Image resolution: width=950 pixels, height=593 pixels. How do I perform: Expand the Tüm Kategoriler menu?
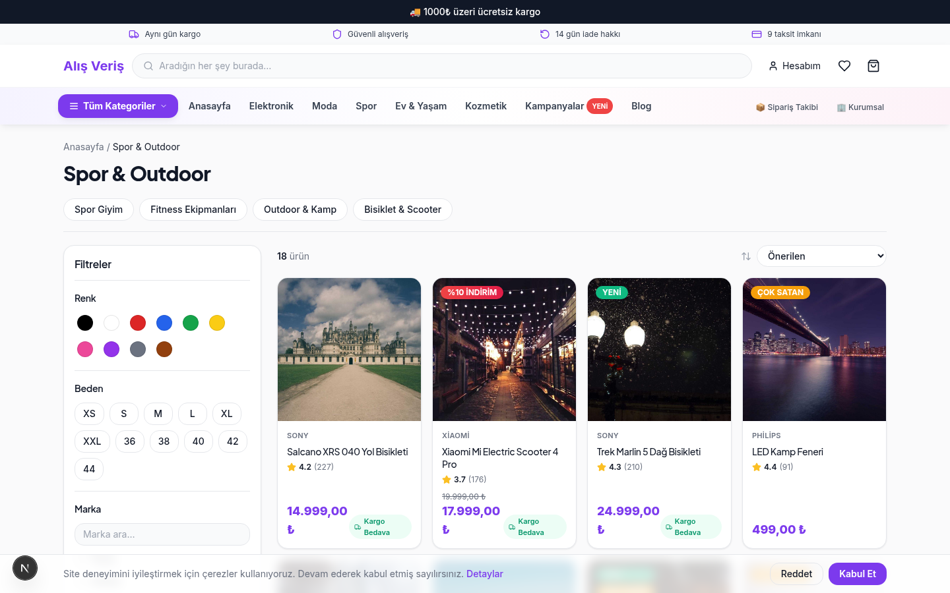tap(118, 106)
